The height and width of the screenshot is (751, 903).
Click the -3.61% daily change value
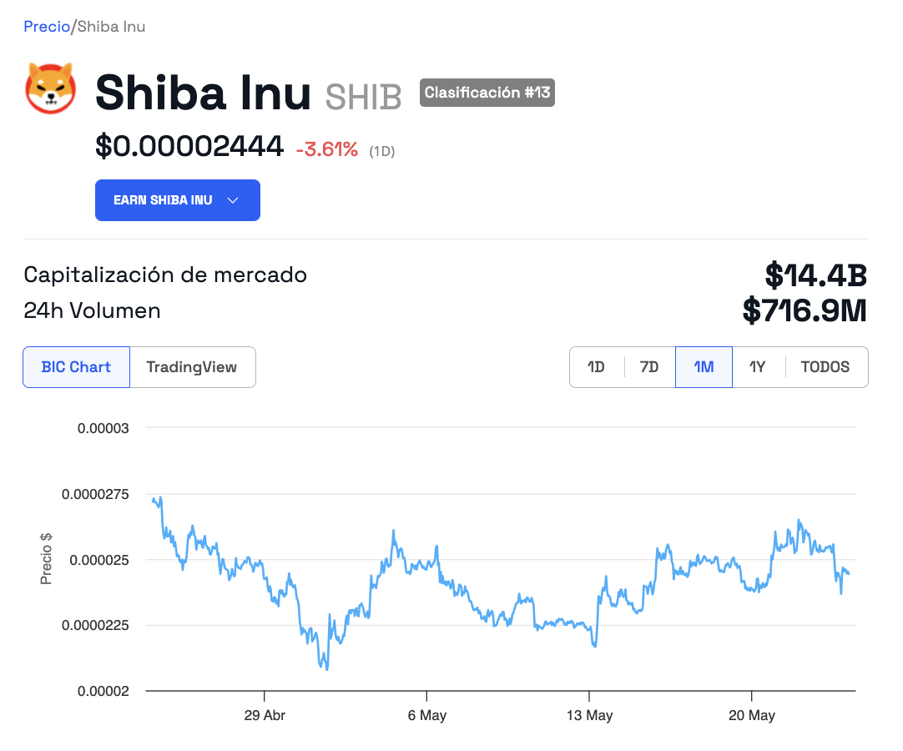coord(327,149)
